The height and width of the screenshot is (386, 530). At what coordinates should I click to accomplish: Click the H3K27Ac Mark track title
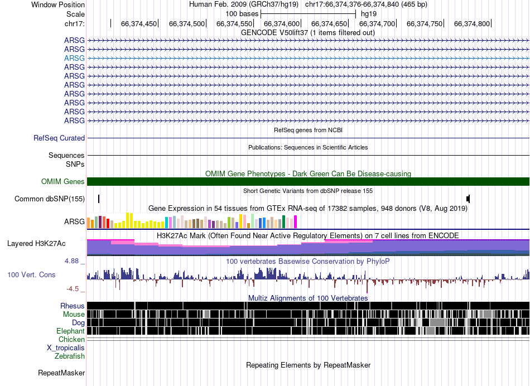point(308,235)
